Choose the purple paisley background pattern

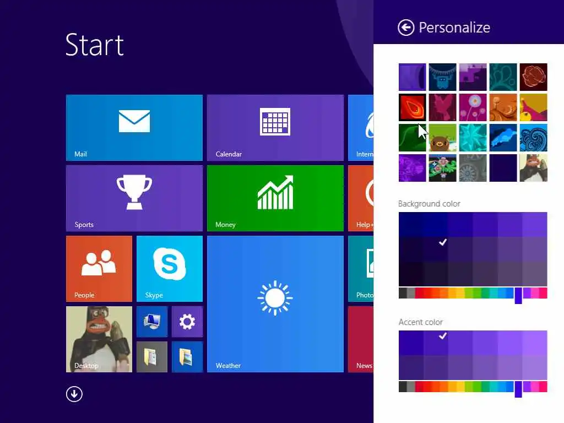(x=412, y=168)
